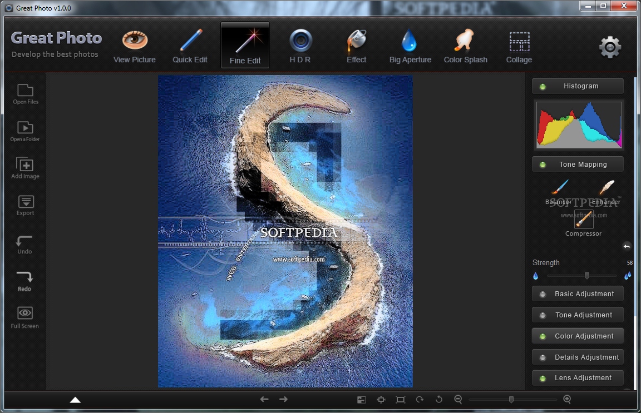Open settings via the gear icon
The height and width of the screenshot is (413, 641).
point(610,47)
